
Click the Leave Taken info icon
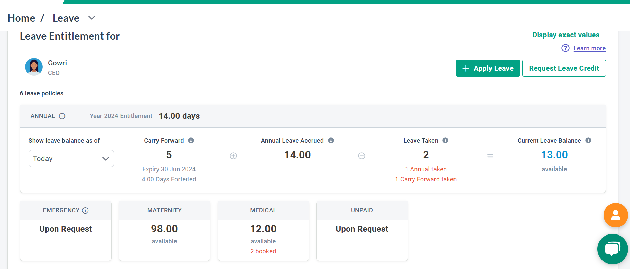coord(445,140)
